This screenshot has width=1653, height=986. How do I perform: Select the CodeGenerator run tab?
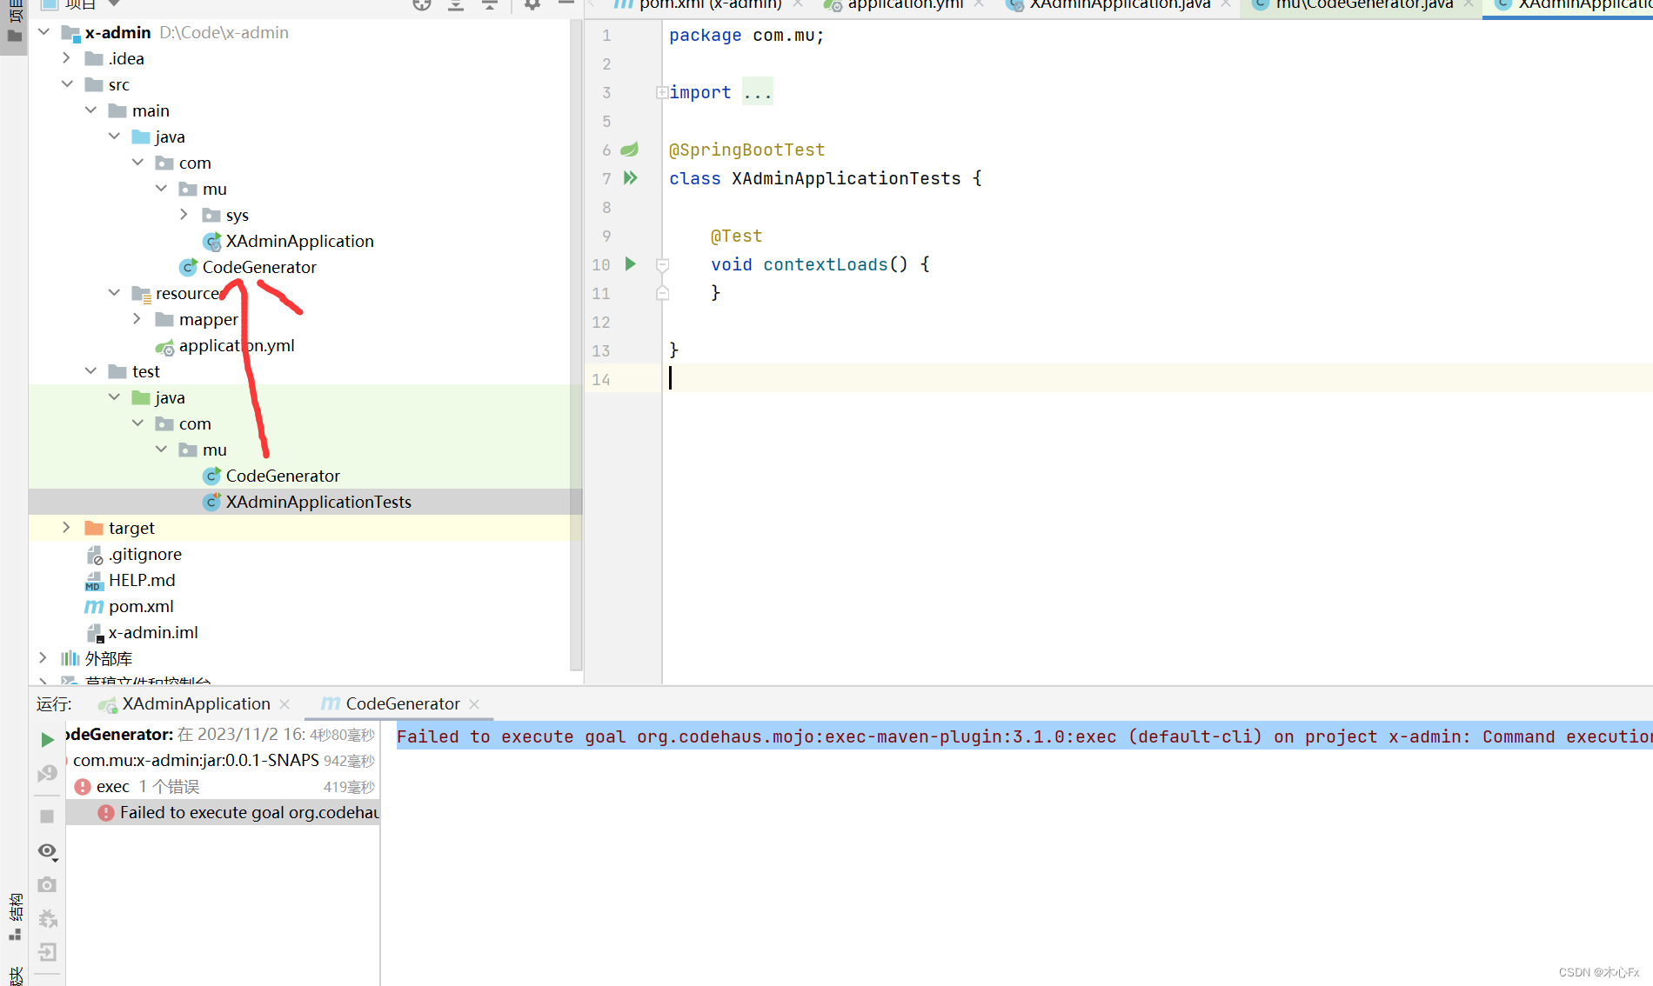coord(402,703)
